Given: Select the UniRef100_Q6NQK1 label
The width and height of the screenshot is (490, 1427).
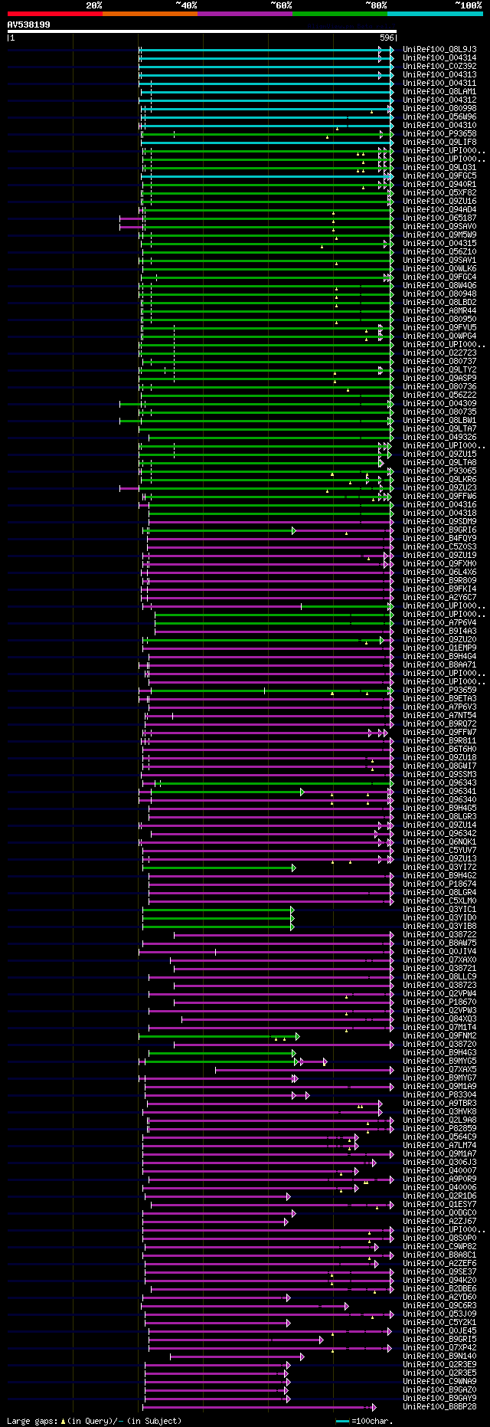Looking at the screenshot, I should pos(439,841).
